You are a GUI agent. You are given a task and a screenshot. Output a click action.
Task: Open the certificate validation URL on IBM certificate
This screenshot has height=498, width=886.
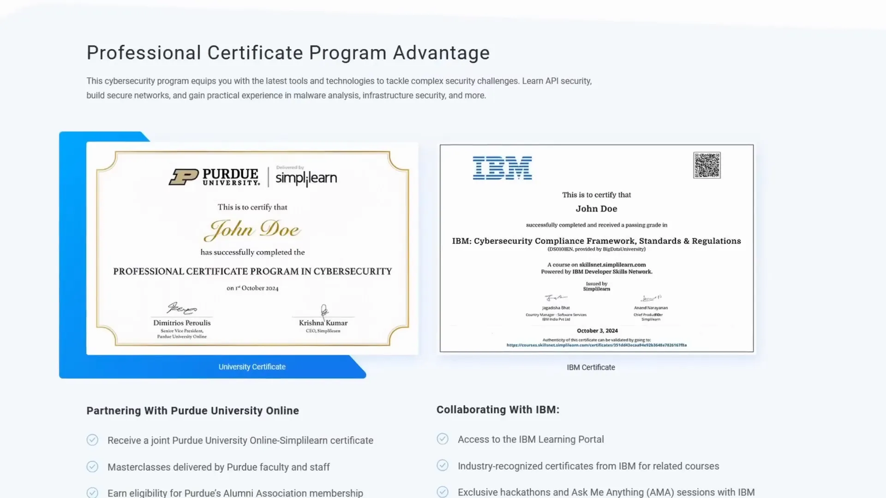[x=596, y=345]
